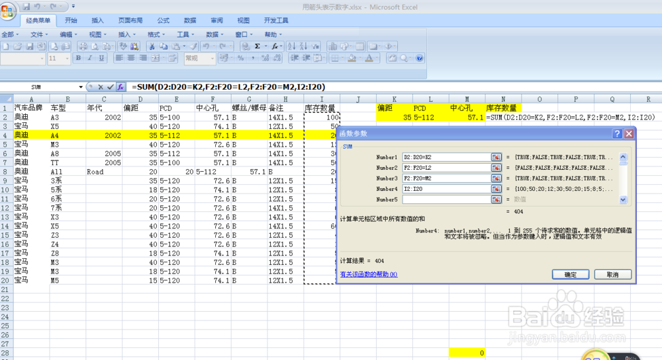Toggle Merge and Center
This screenshot has height=360, width=662.
(155, 58)
